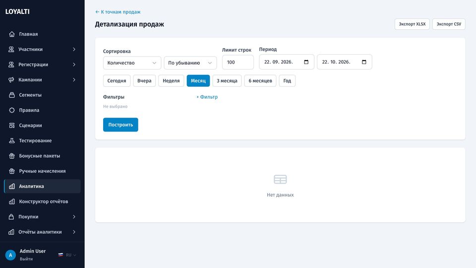Open the Количество sort field dropdown

point(132,63)
